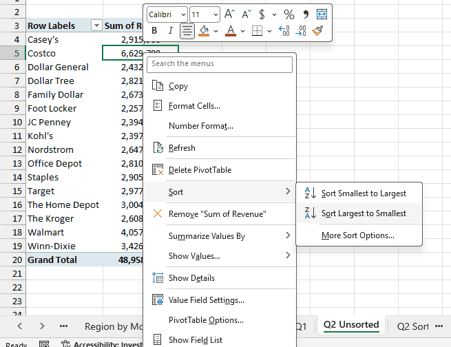Open more sheets ellipsis at right

point(439,326)
